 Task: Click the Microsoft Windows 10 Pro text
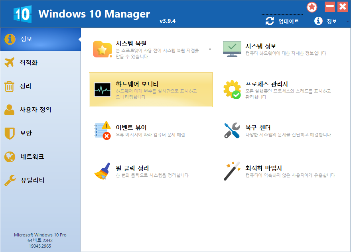click(40, 235)
